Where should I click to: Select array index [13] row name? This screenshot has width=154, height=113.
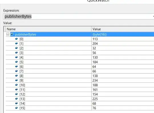[x=22, y=99]
